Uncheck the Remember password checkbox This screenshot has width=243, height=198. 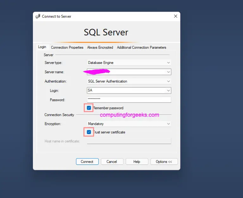pyautogui.click(x=89, y=108)
